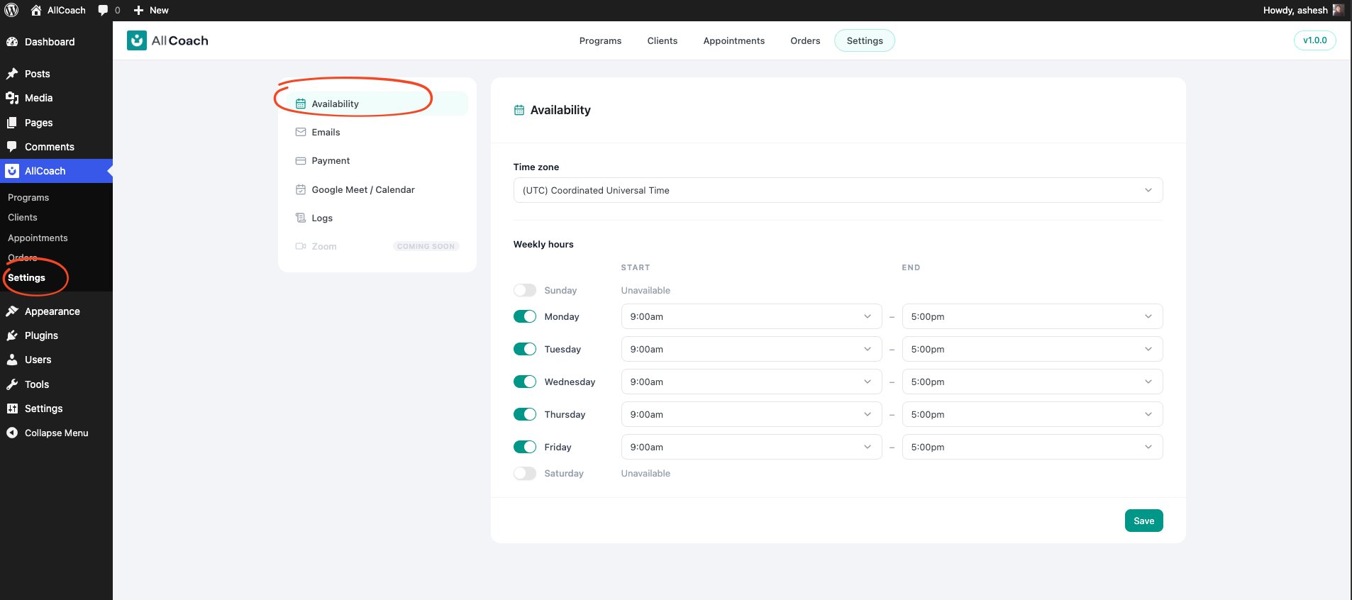Open Thursday end time dropdown

[x=1032, y=414]
